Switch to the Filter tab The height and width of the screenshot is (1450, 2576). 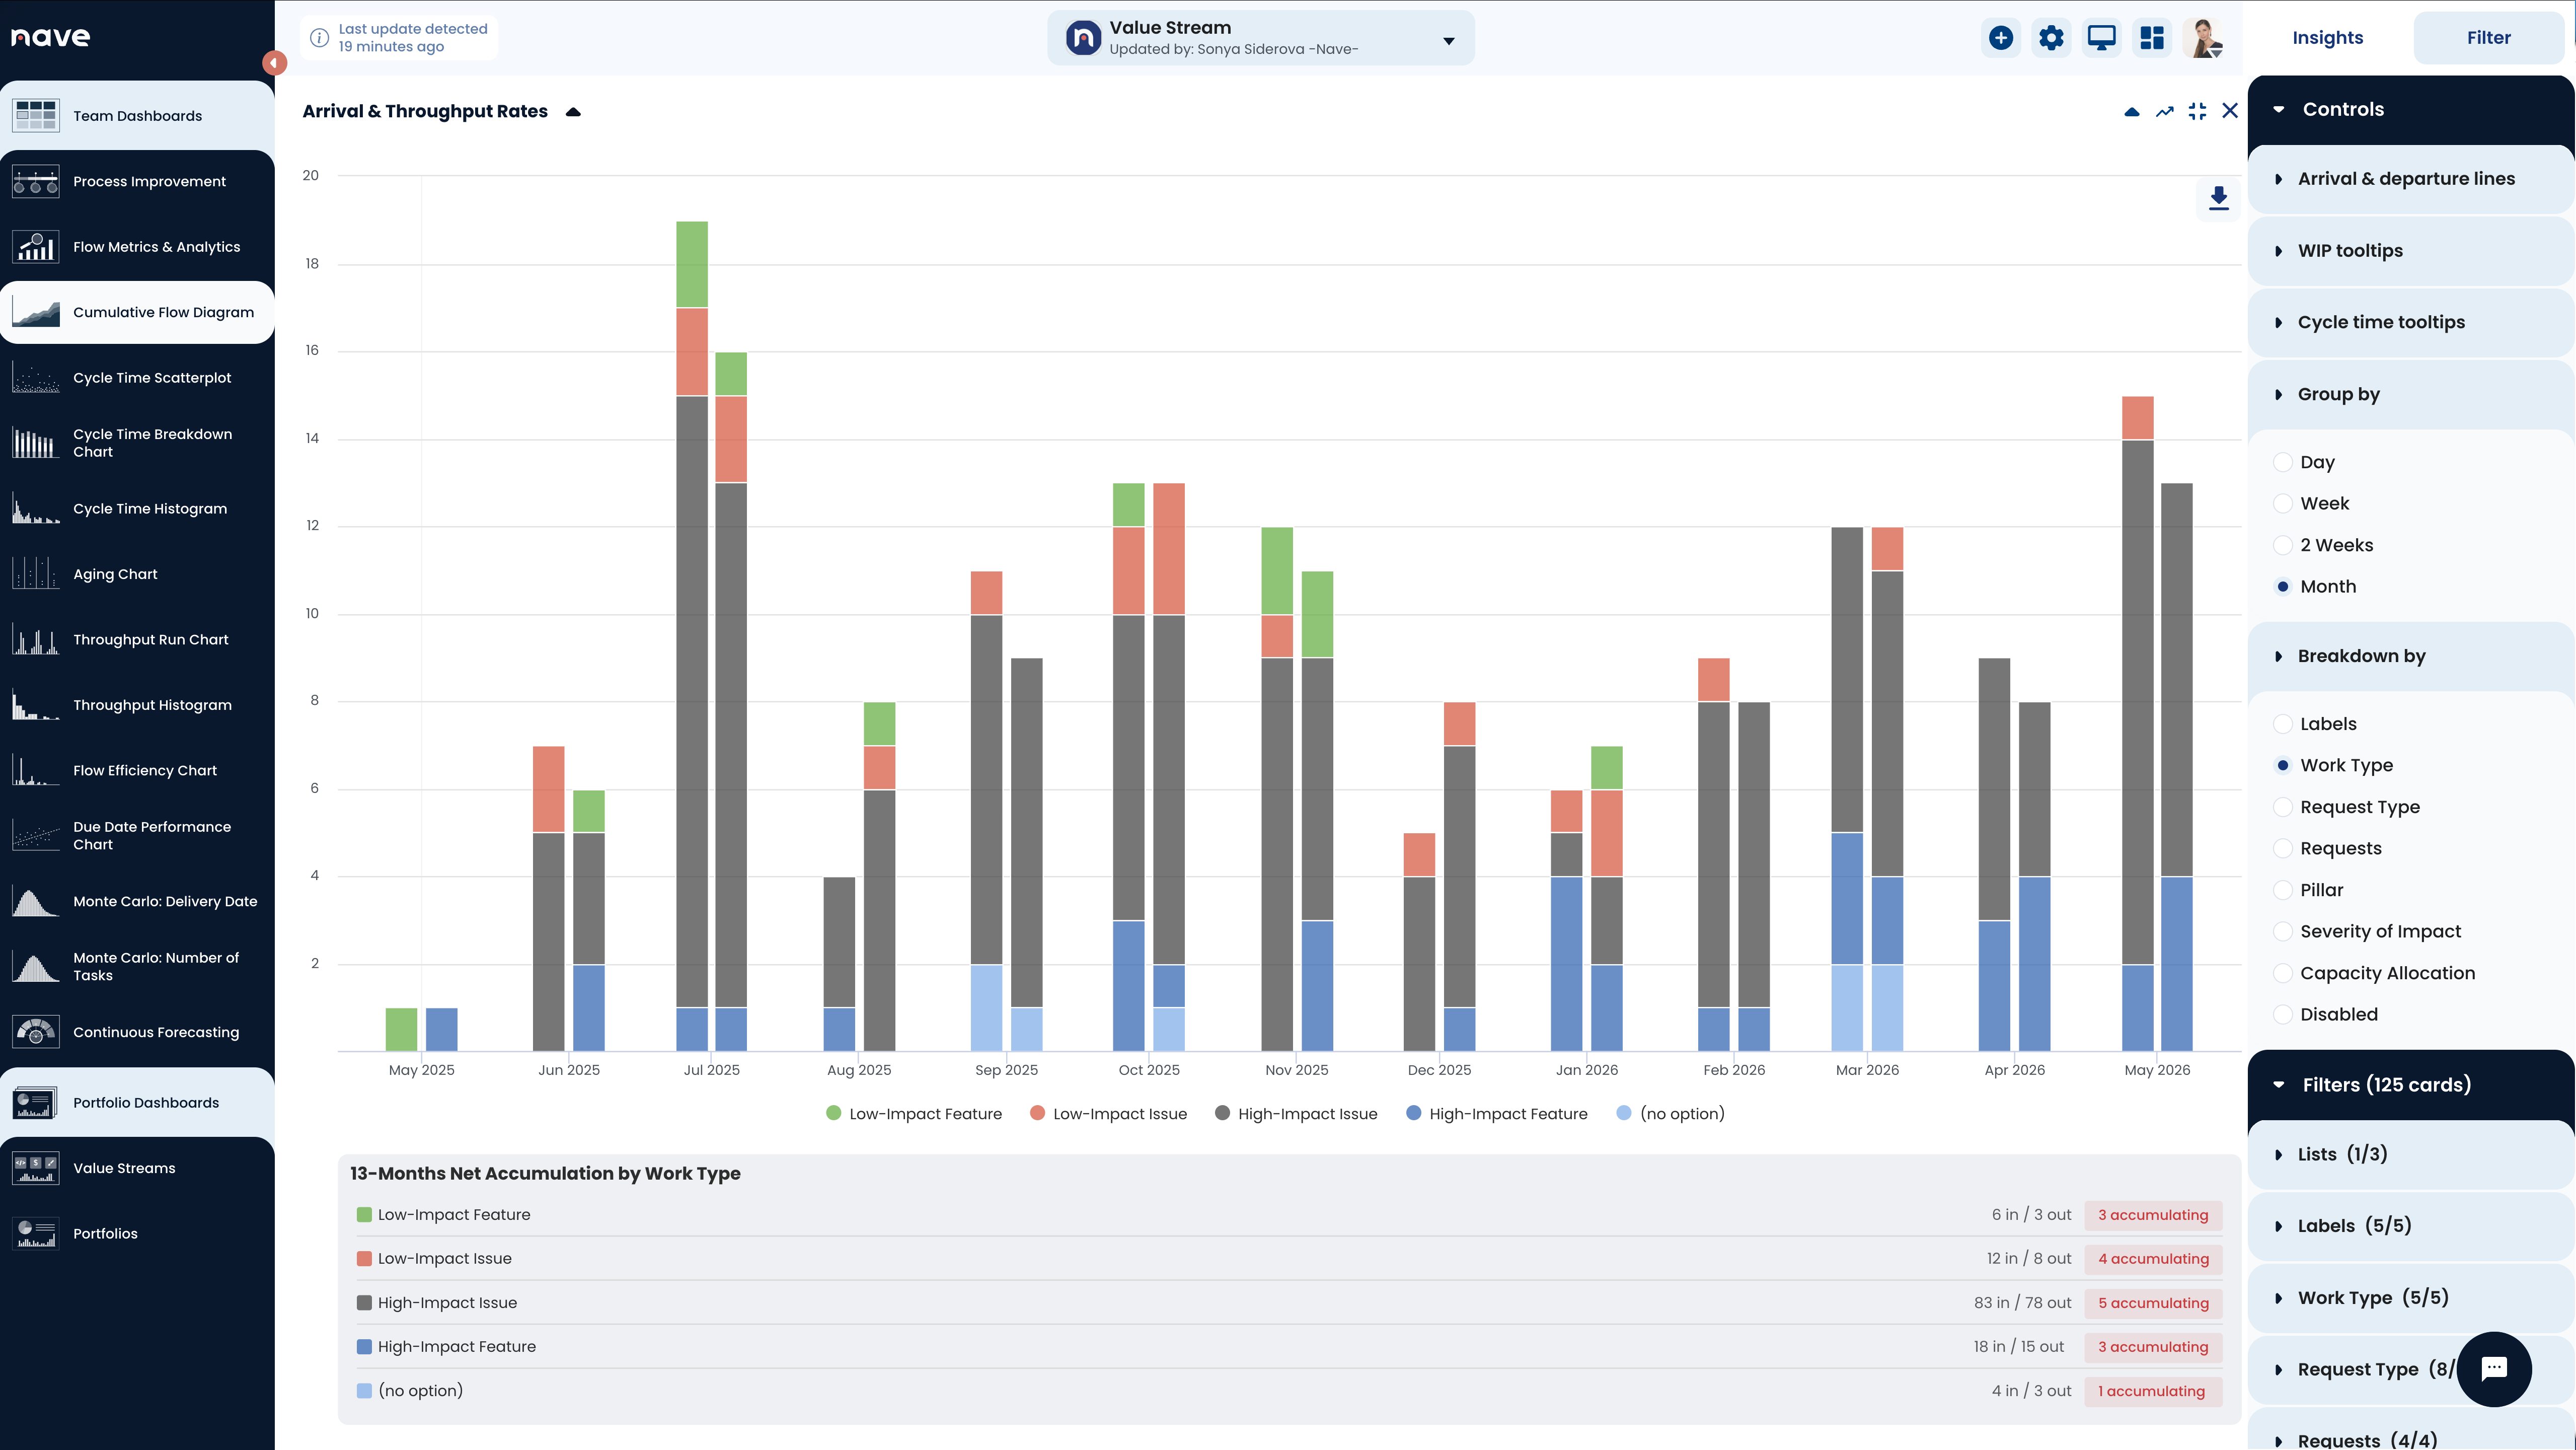(x=2488, y=38)
